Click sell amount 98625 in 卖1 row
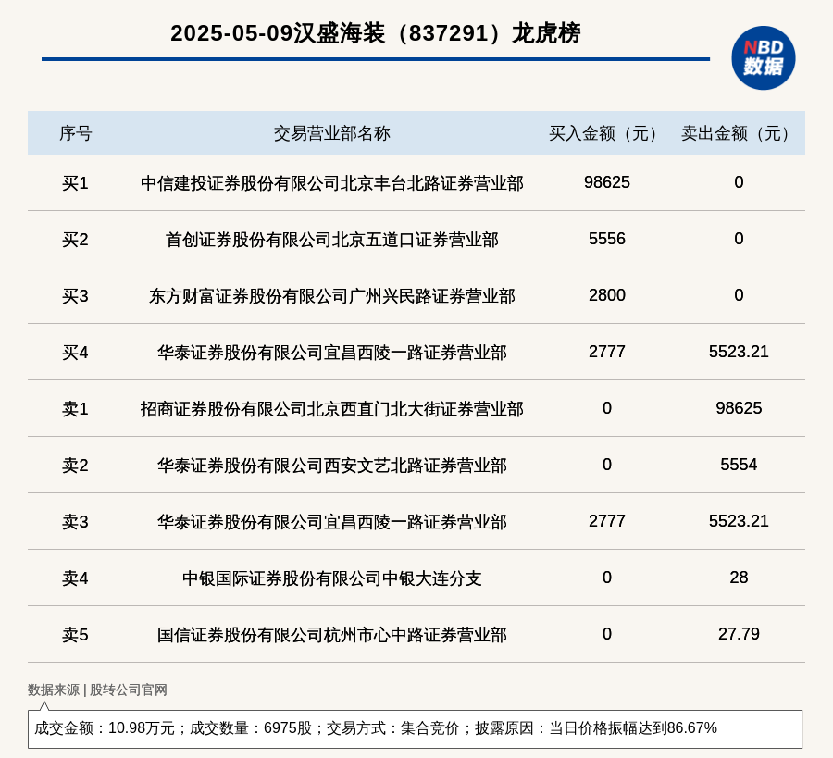 coord(739,408)
